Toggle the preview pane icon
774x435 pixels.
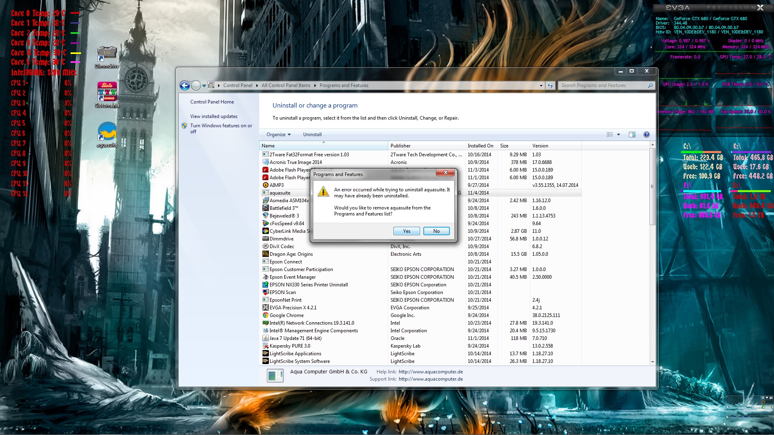pos(632,135)
